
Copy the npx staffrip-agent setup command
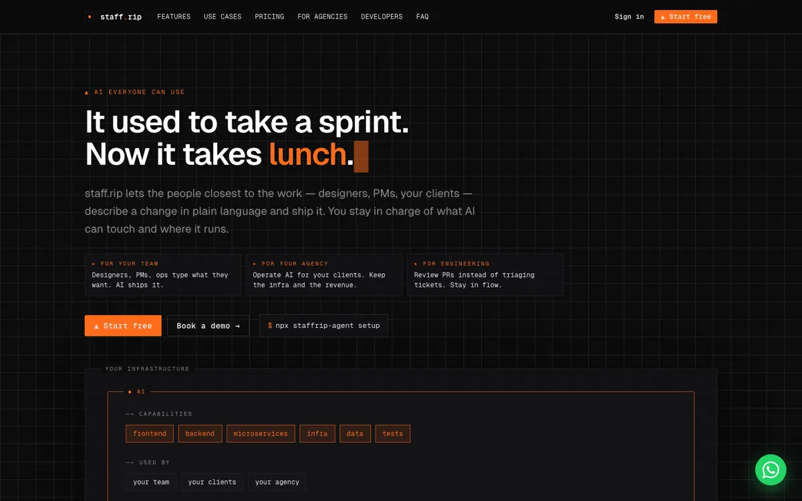coord(323,326)
